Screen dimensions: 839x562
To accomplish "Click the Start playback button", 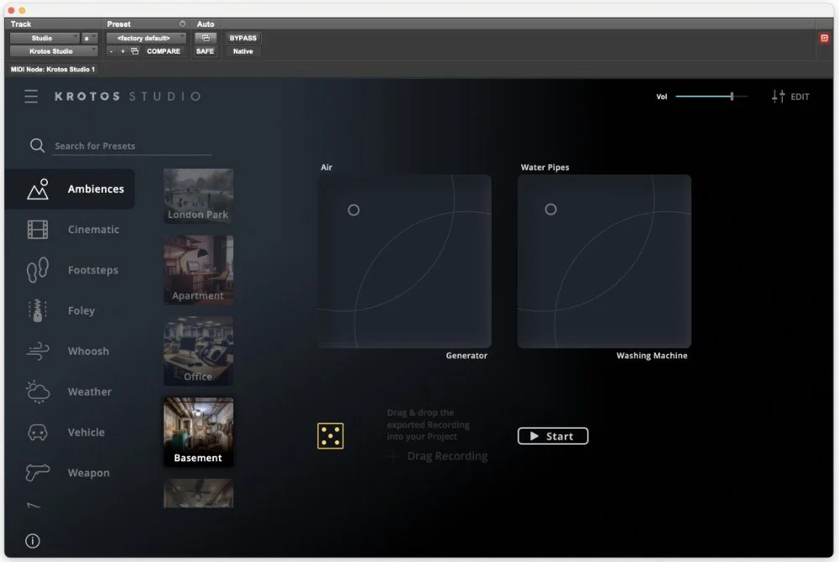I will (x=553, y=436).
